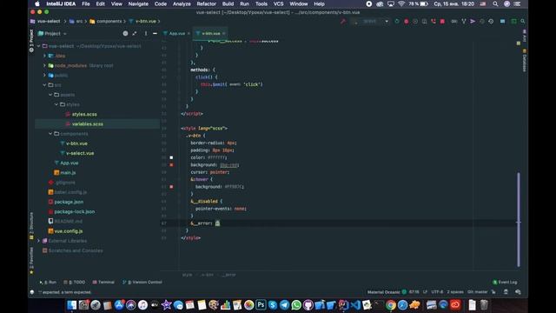Open styles.scss in project tree
This screenshot has width=556, height=313.
pos(84,114)
